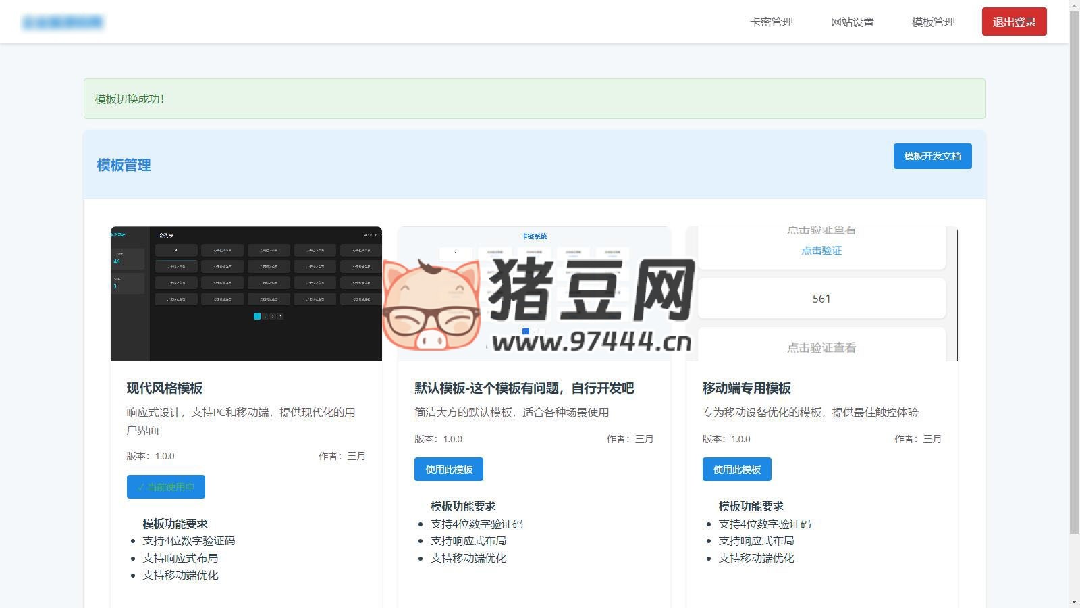Click the 点击验证查看 text in mobile preview
This screenshot has height=608, width=1080.
click(821, 347)
